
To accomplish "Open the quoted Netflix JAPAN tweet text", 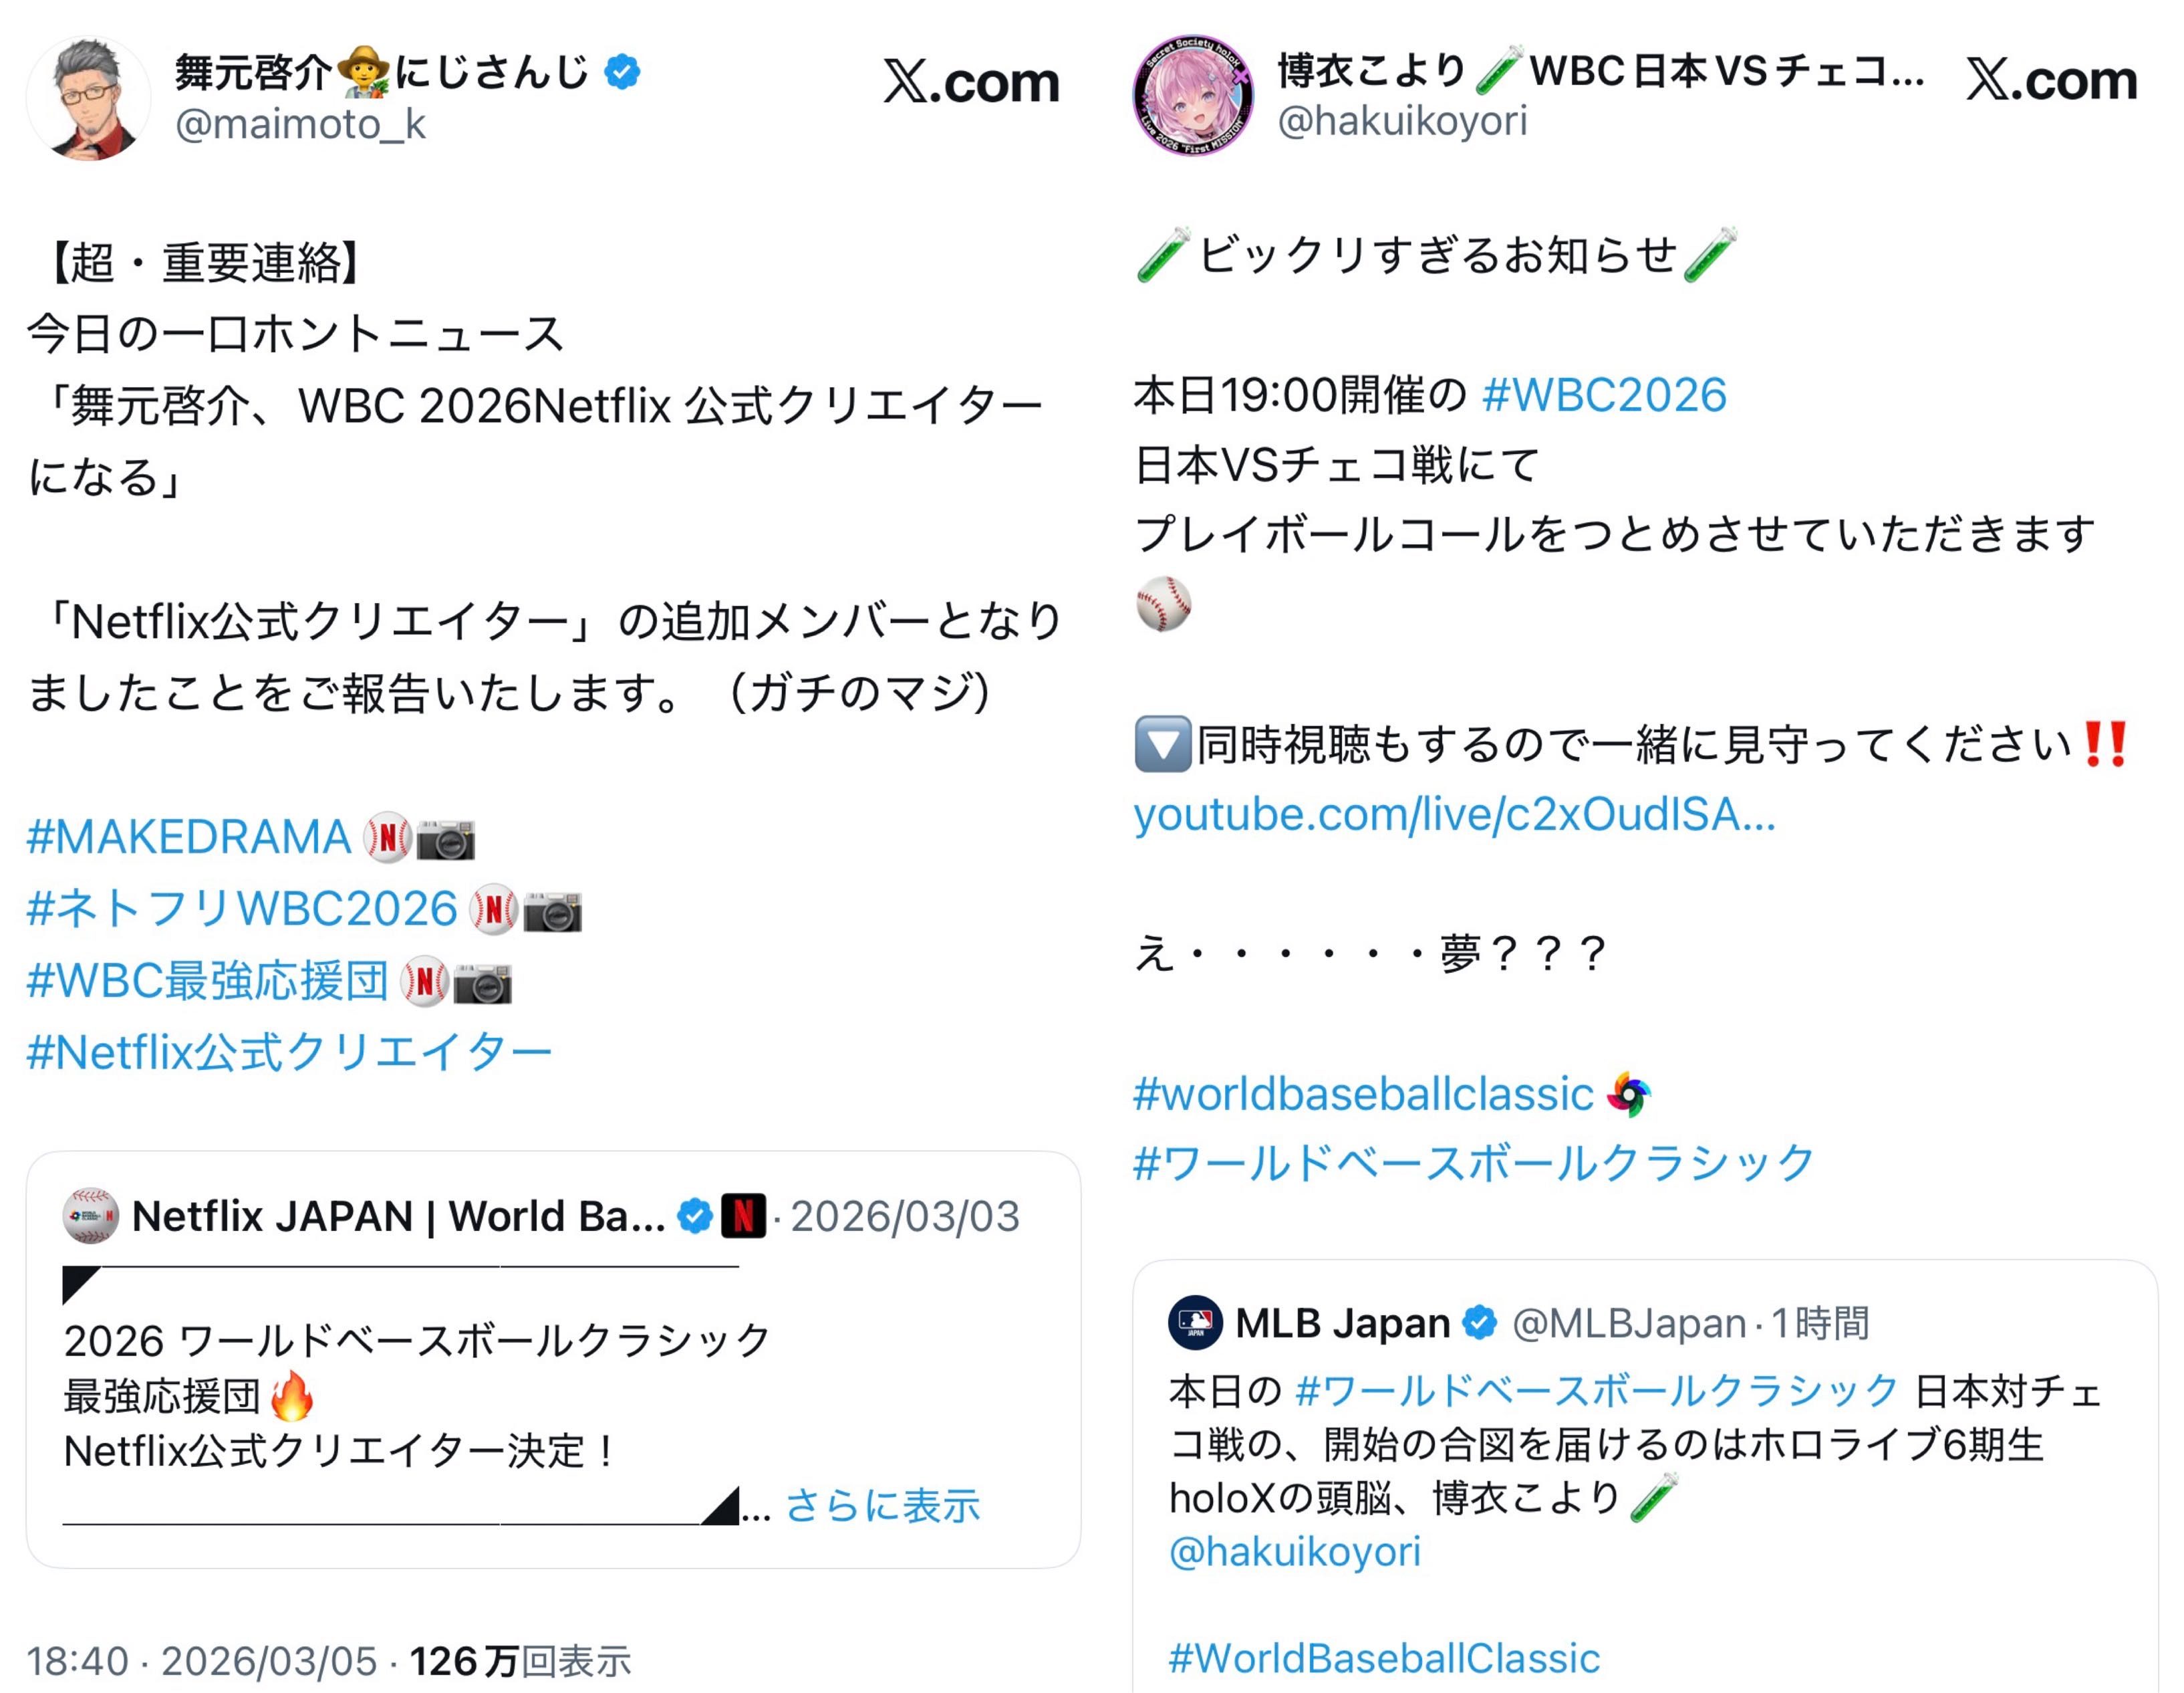I will click(x=418, y=1395).
